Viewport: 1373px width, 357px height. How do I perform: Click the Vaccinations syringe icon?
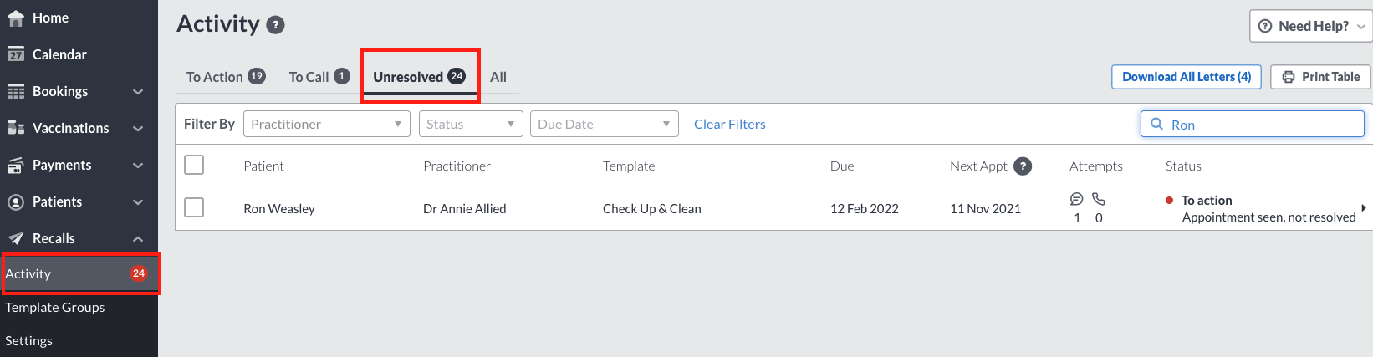pyautogui.click(x=15, y=128)
